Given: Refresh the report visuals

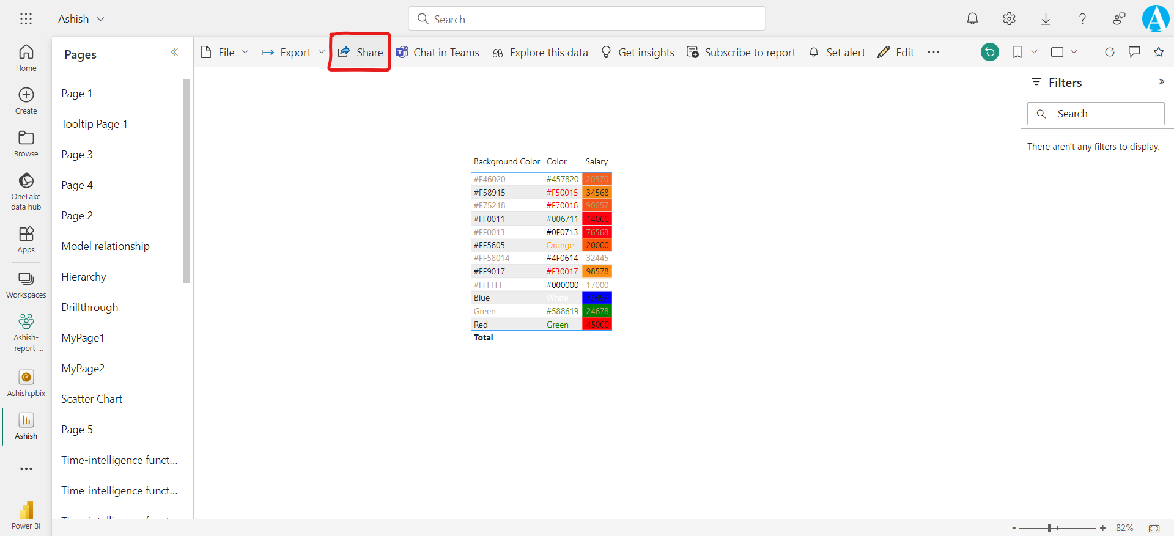Looking at the screenshot, I should click(x=1109, y=52).
